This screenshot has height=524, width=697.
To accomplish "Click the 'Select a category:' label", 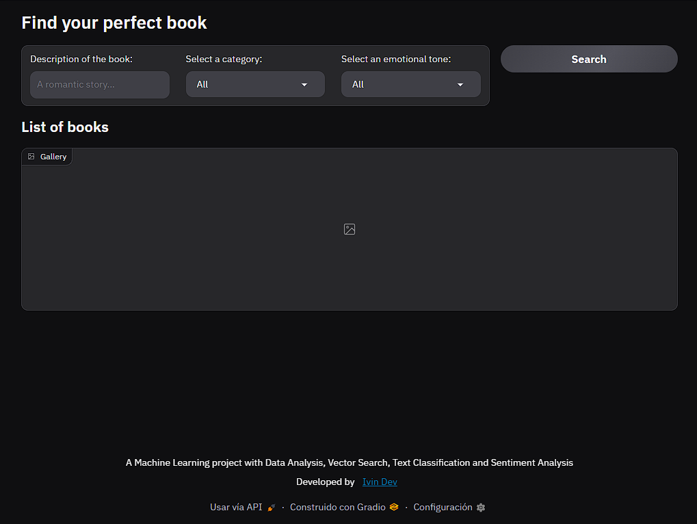I will click(x=224, y=59).
